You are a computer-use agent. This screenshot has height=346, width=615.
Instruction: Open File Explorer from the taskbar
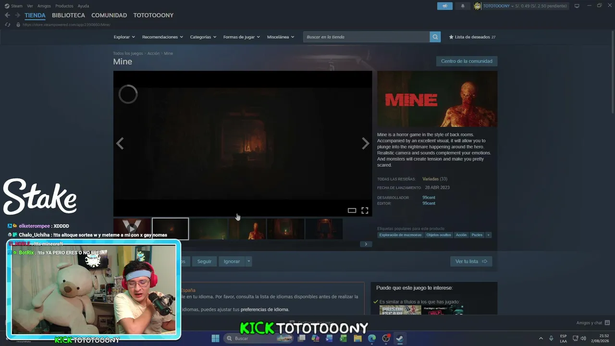tap(357, 338)
